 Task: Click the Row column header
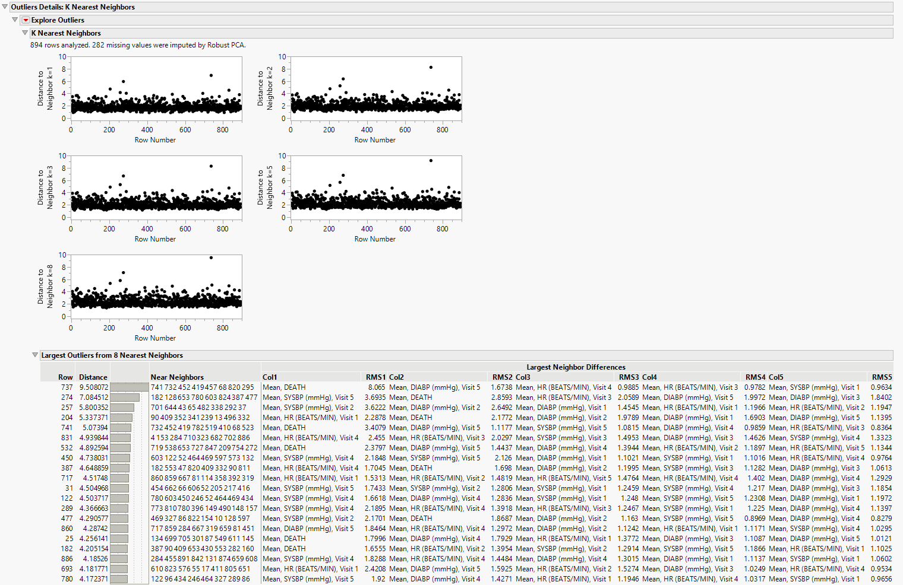click(65, 377)
